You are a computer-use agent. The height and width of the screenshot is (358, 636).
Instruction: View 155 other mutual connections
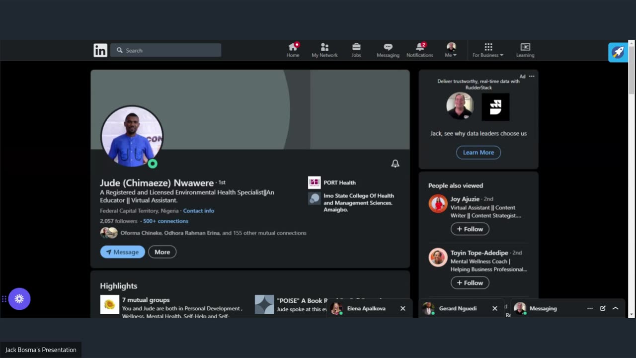coord(213,233)
